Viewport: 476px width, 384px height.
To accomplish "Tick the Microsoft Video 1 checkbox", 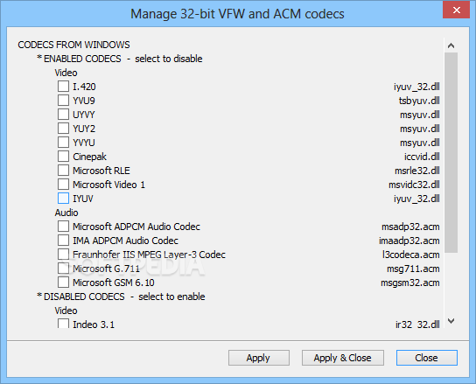I will pyautogui.click(x=63, y=185).
